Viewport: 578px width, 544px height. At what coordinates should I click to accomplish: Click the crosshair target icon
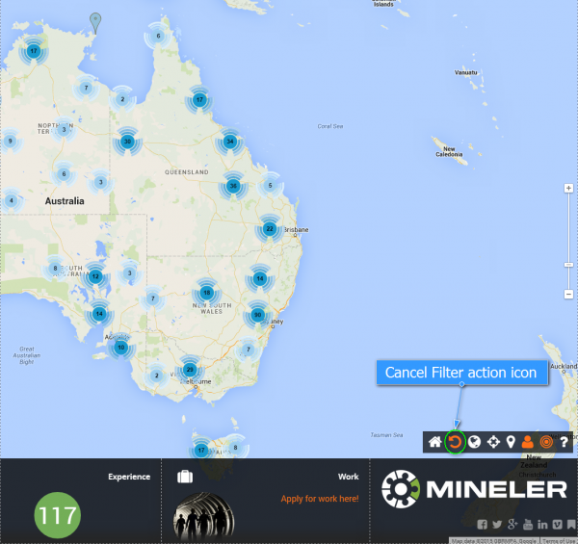tap(492, 442)
